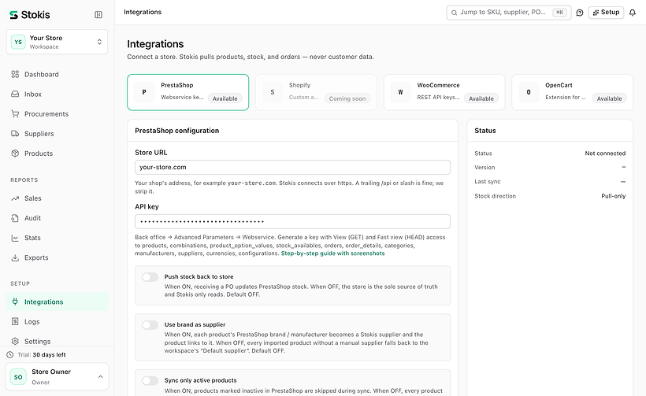Screen dimensions: 646x396
Task: Focus the Jump to SKU search box
Action: [508, 13]
